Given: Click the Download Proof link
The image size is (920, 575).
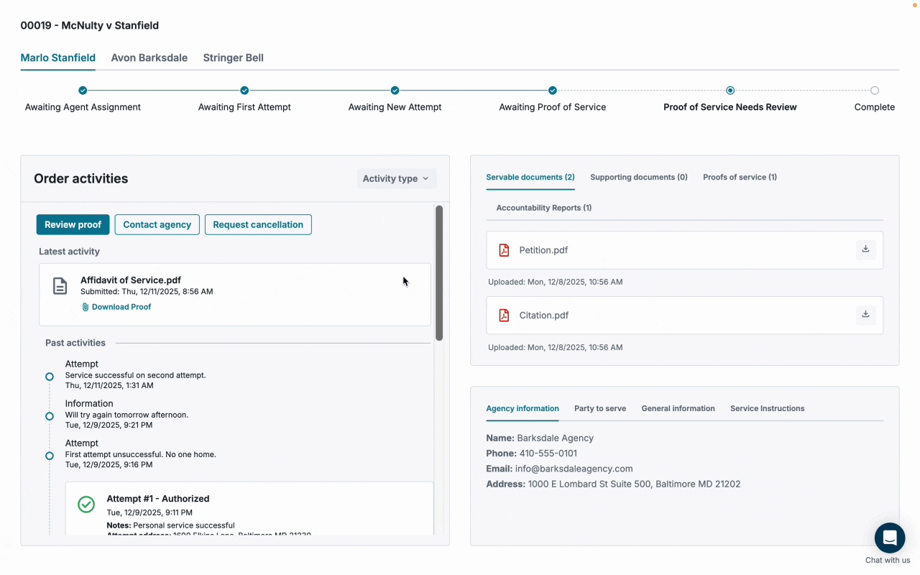Looking at the screenshot, I should [x=121, y=307].
